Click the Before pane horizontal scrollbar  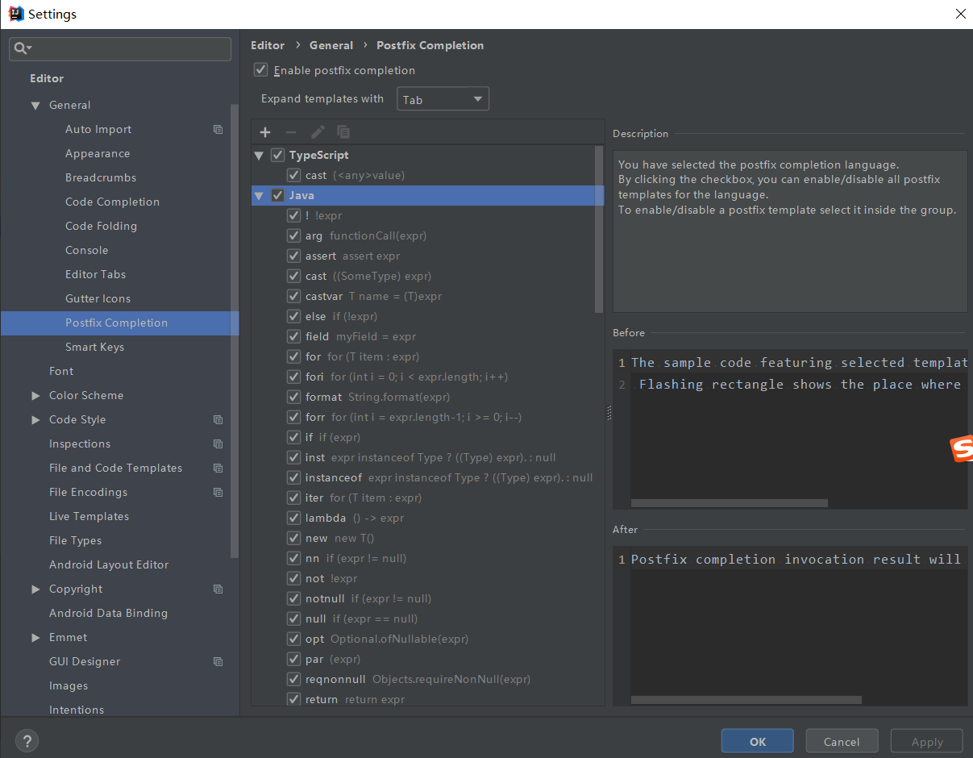pos(729,503)
